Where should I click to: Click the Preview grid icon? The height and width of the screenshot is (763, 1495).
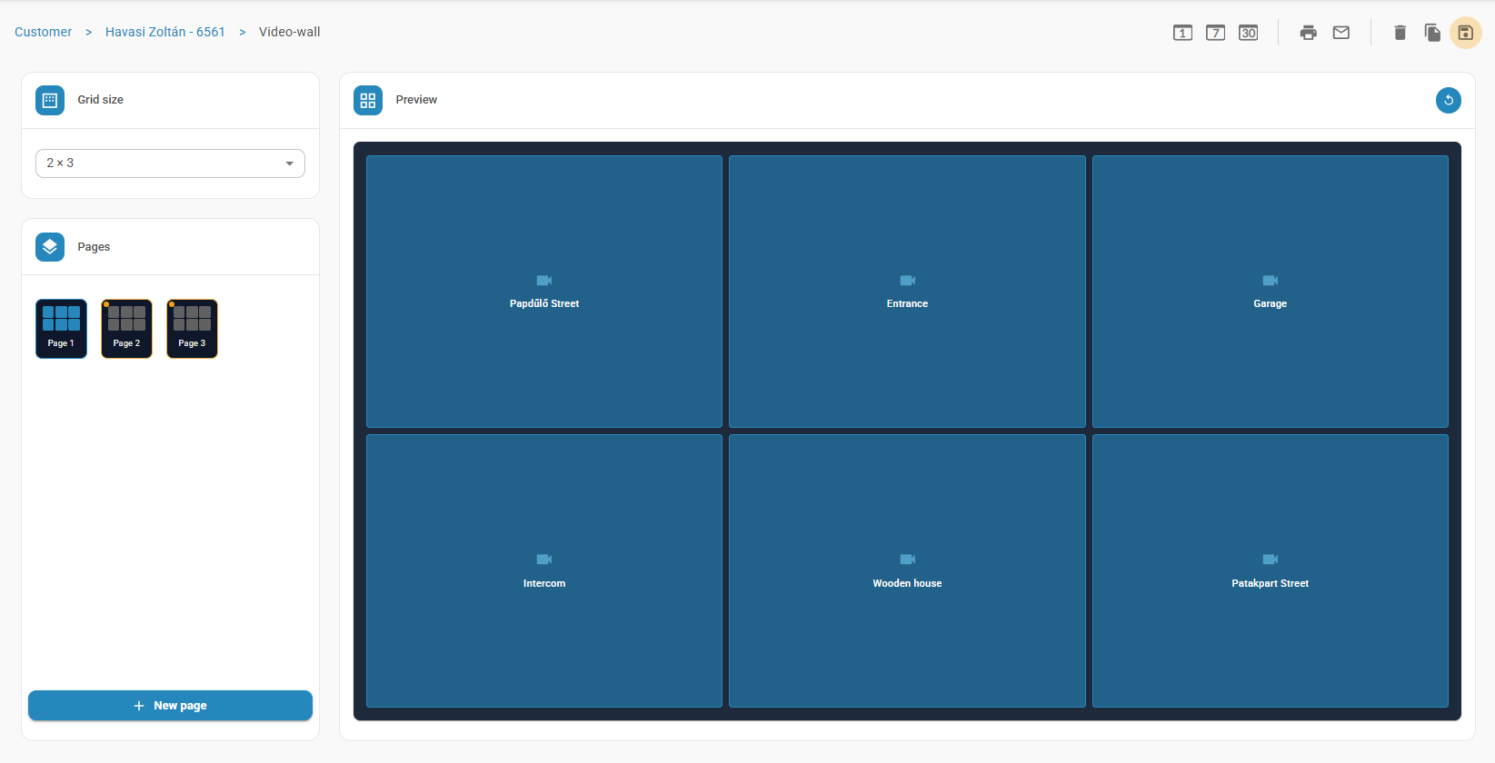click(x=368, y=100)
